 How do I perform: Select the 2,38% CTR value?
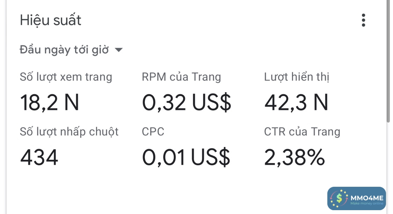pos(294,157)
